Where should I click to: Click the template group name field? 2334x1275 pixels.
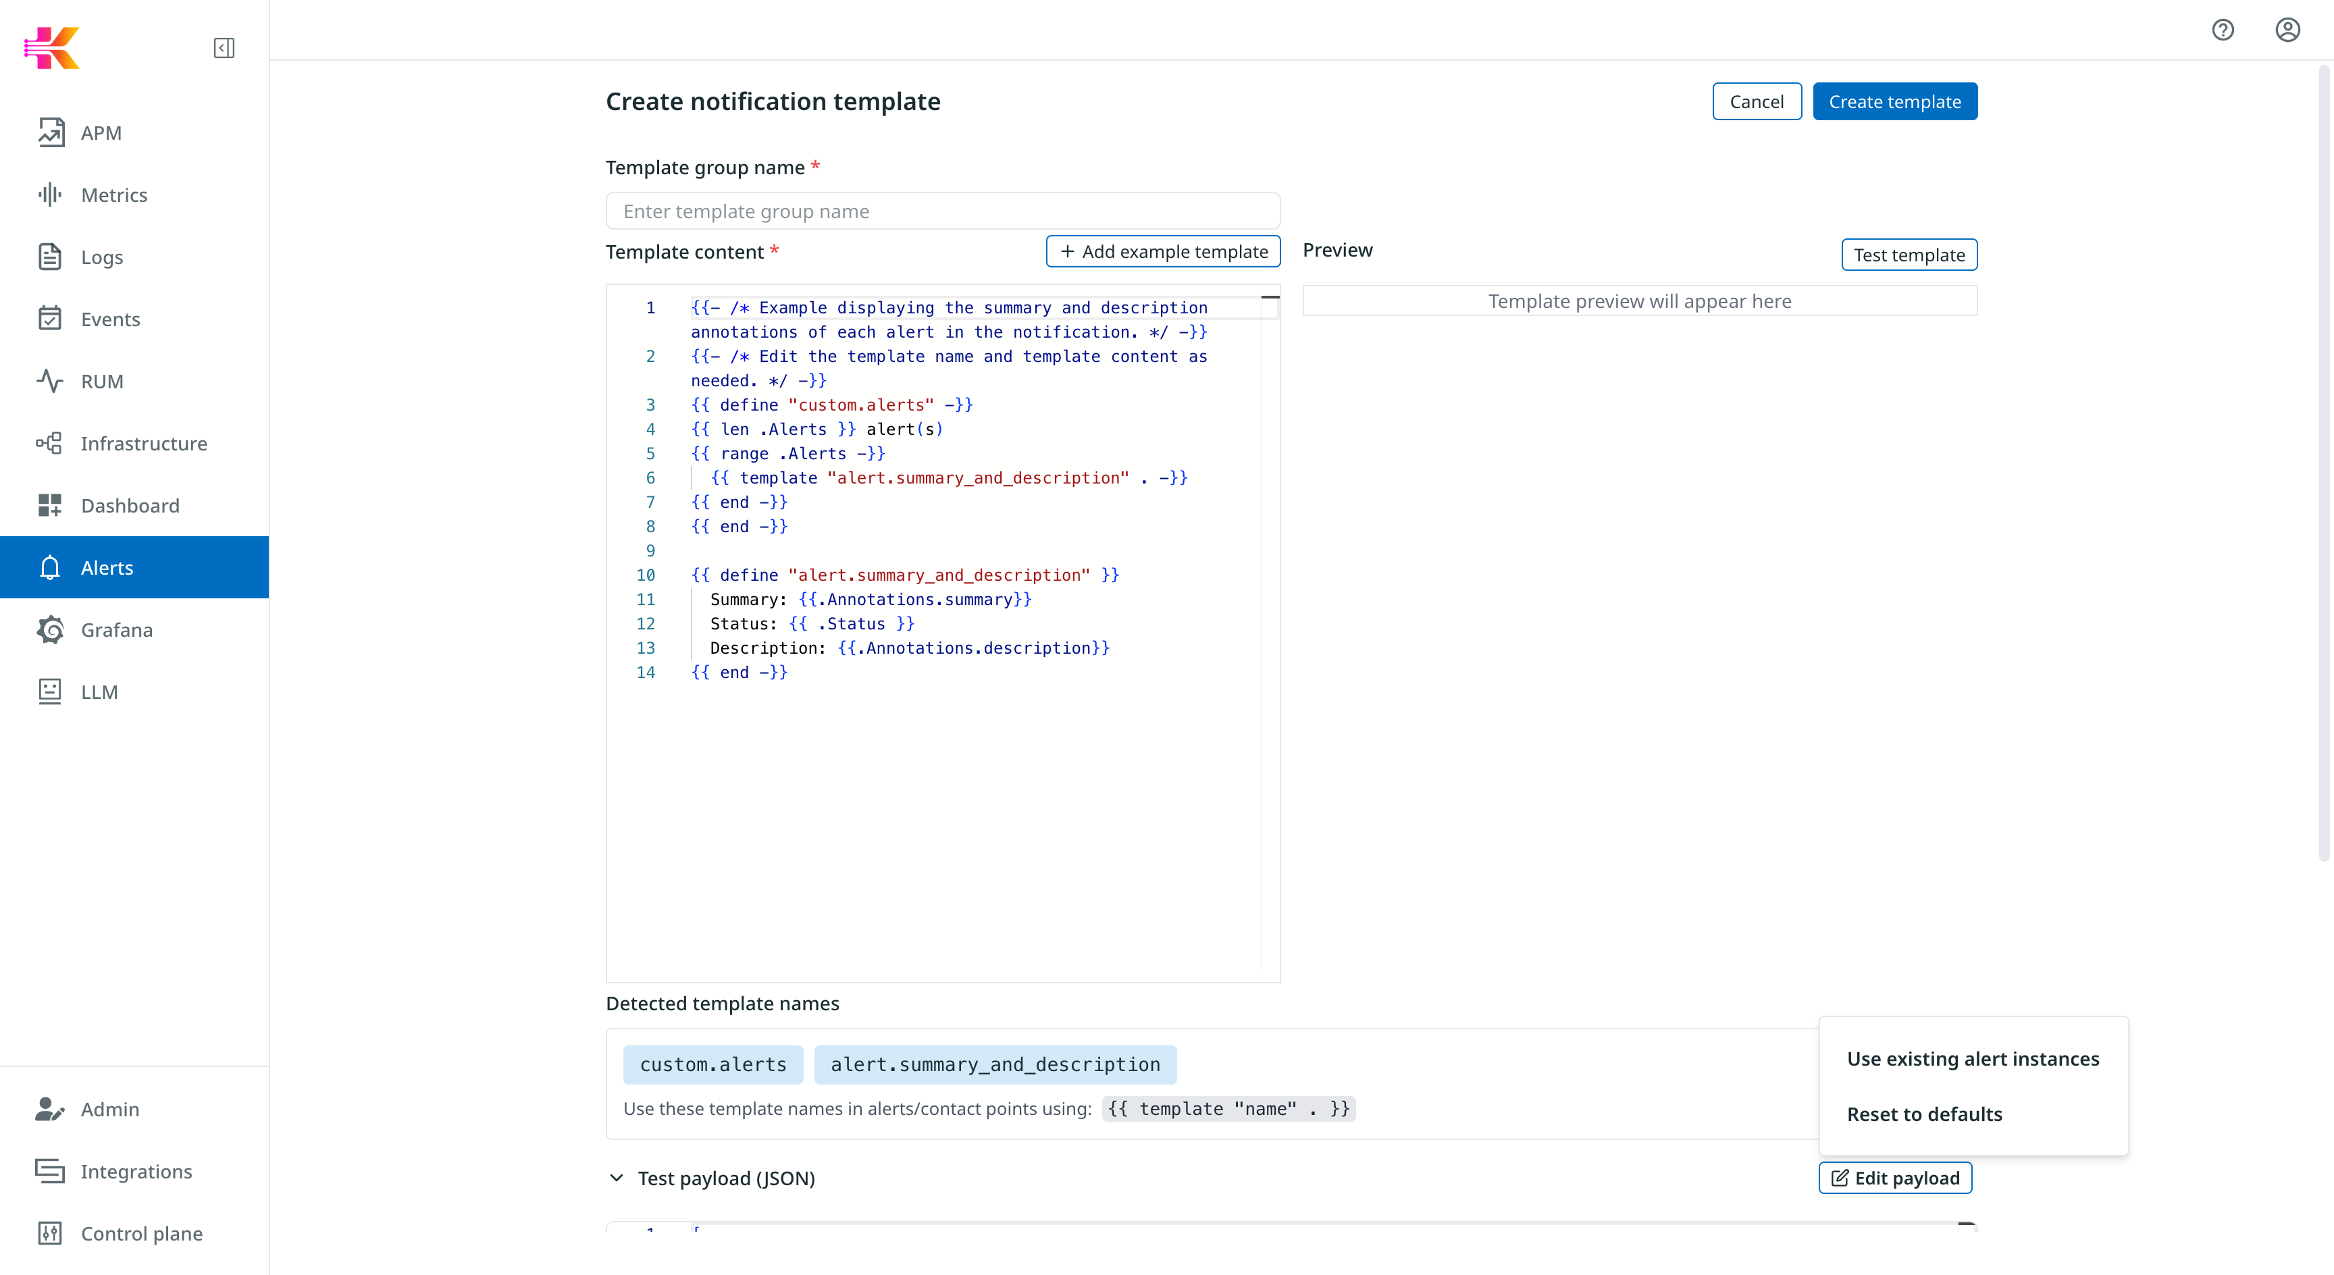pyautogui.click(x=942, y=210)
